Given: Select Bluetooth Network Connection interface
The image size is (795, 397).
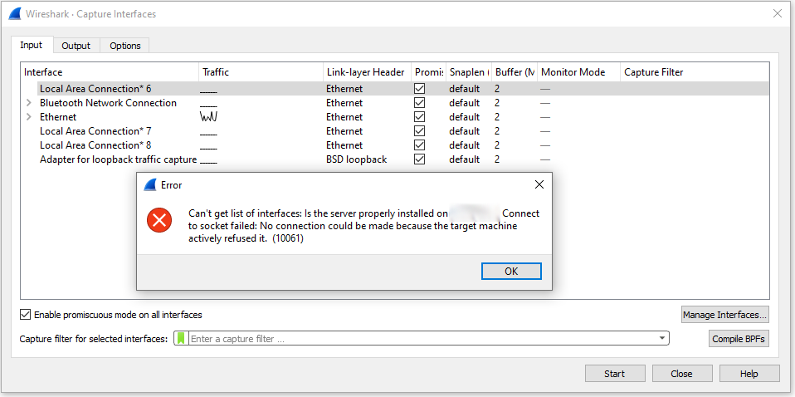Looking at the screenshot, I should tap(108, 103).
